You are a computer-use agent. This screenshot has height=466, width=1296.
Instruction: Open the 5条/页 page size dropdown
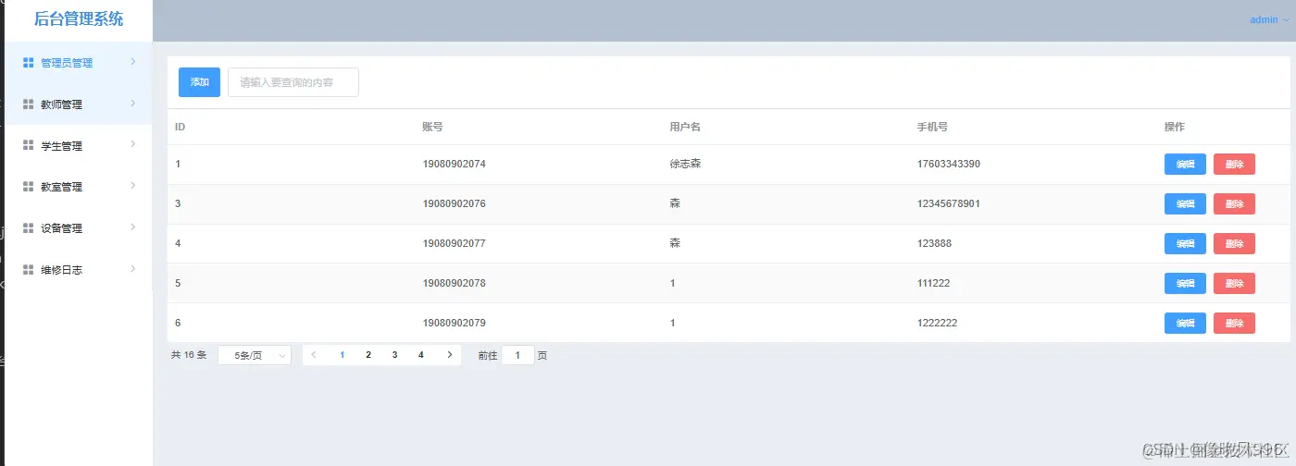click(x=255, y=355)
